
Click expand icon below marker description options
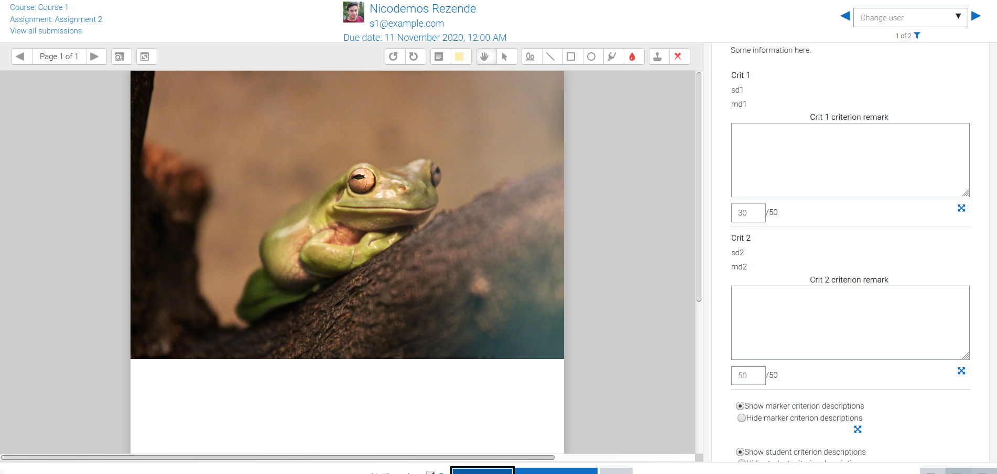point(858,430)
